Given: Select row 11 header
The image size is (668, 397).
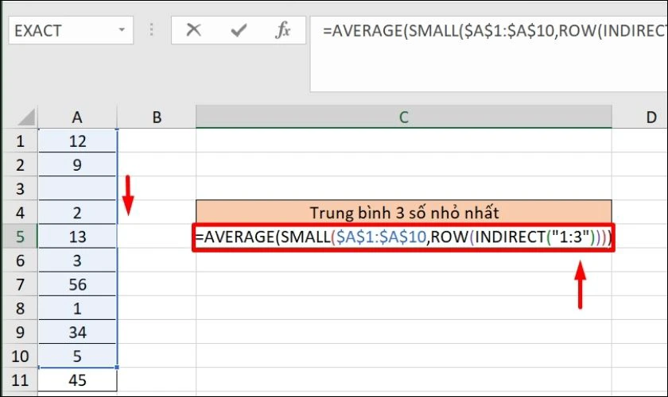Looking at the screenshot, I should [20, 380].
